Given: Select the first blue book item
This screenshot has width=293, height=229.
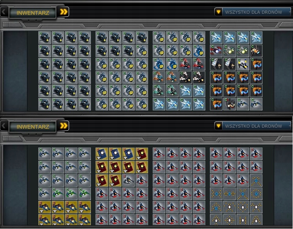Looking at the screenshot, I should coord(102,154).
